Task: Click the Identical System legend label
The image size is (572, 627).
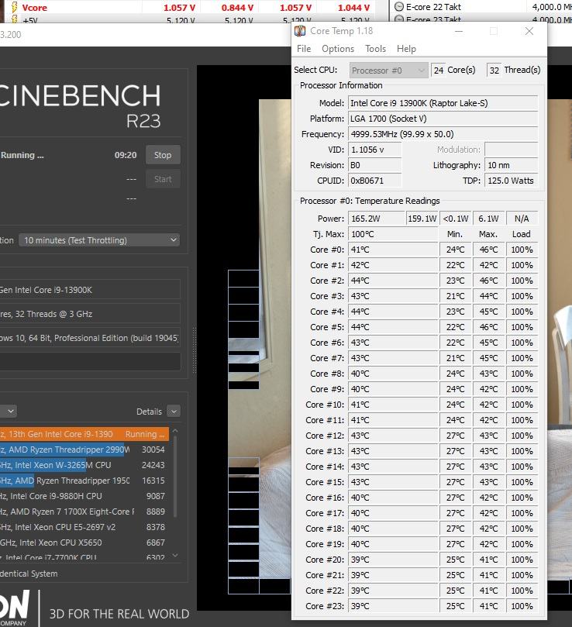Action: [x=29, y=574]
